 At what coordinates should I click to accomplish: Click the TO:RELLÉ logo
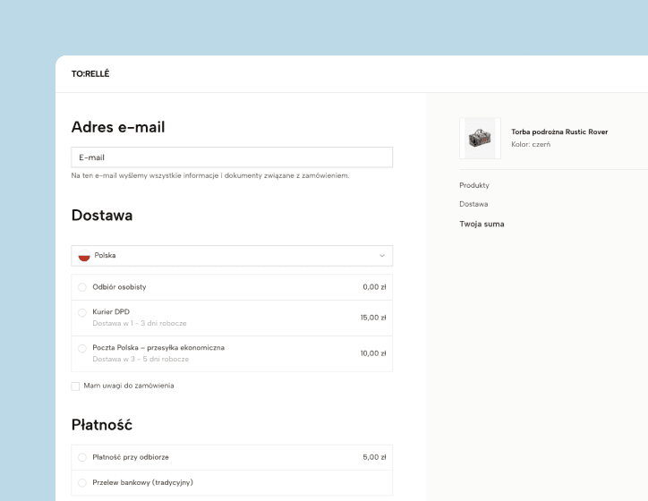coord(90,74)
